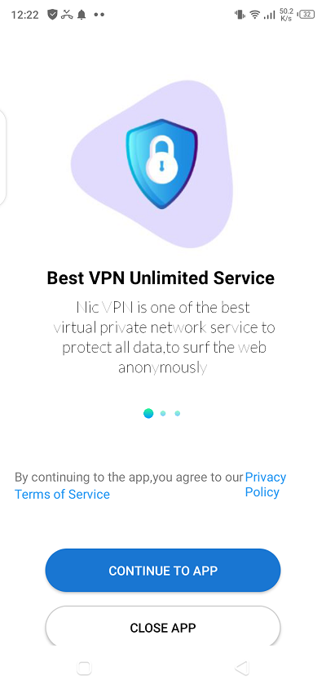This screenshot has height=689, width=326.
Task: Tap the side handle on left edge
Action: [2, 157]
